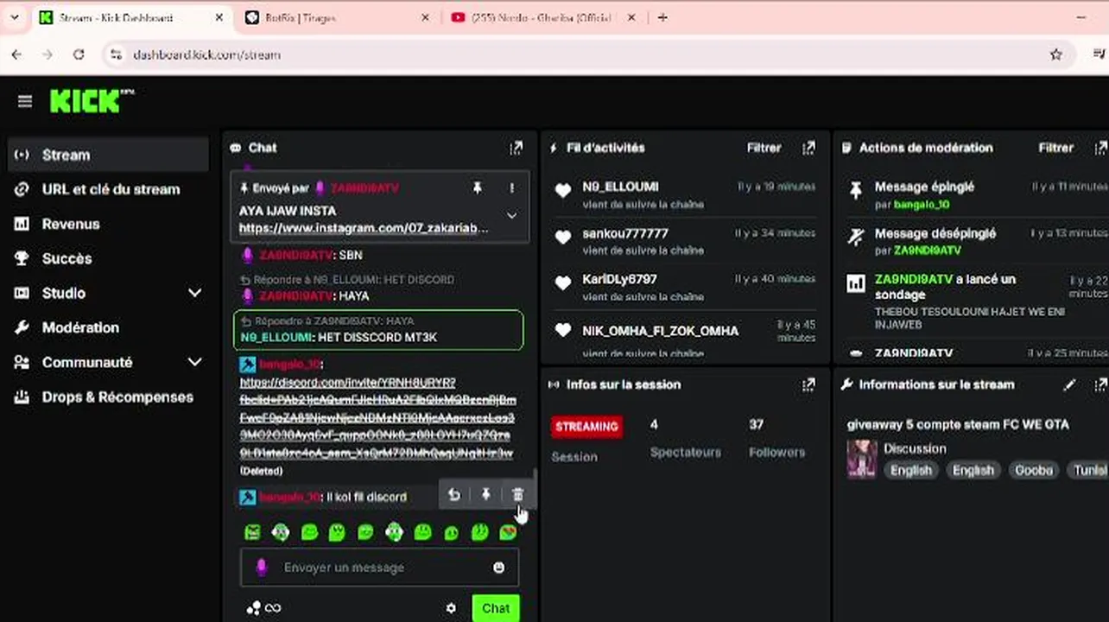Screen dimensions: 1109x622
Task: Pop out the Chat panel
Action: point(516,148)
